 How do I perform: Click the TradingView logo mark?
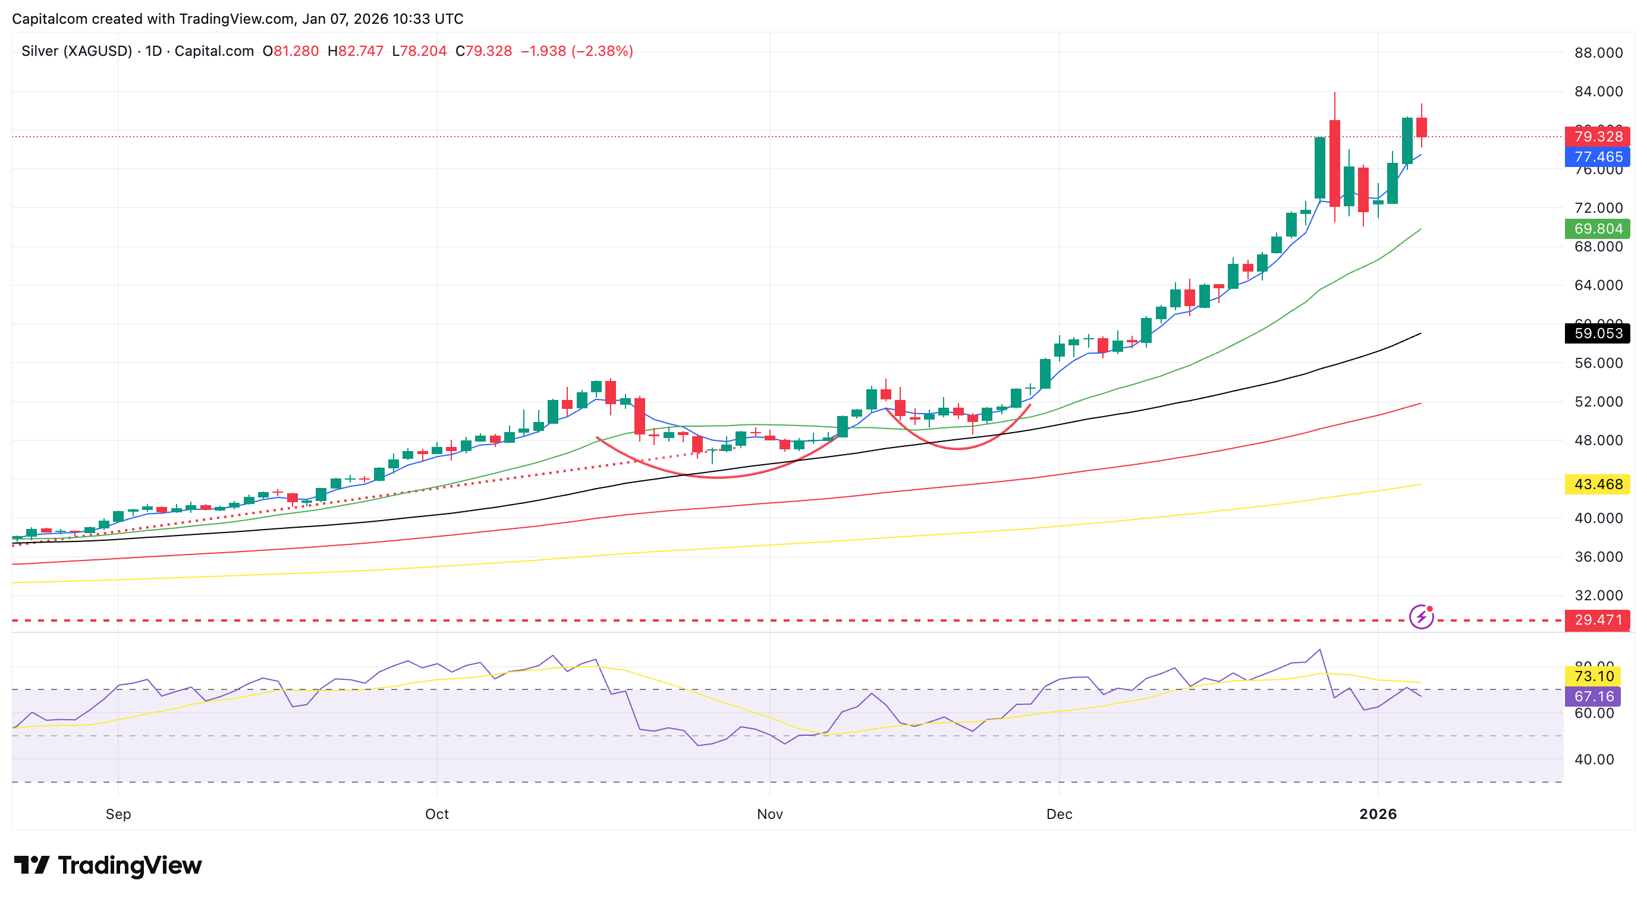[32, 865]
